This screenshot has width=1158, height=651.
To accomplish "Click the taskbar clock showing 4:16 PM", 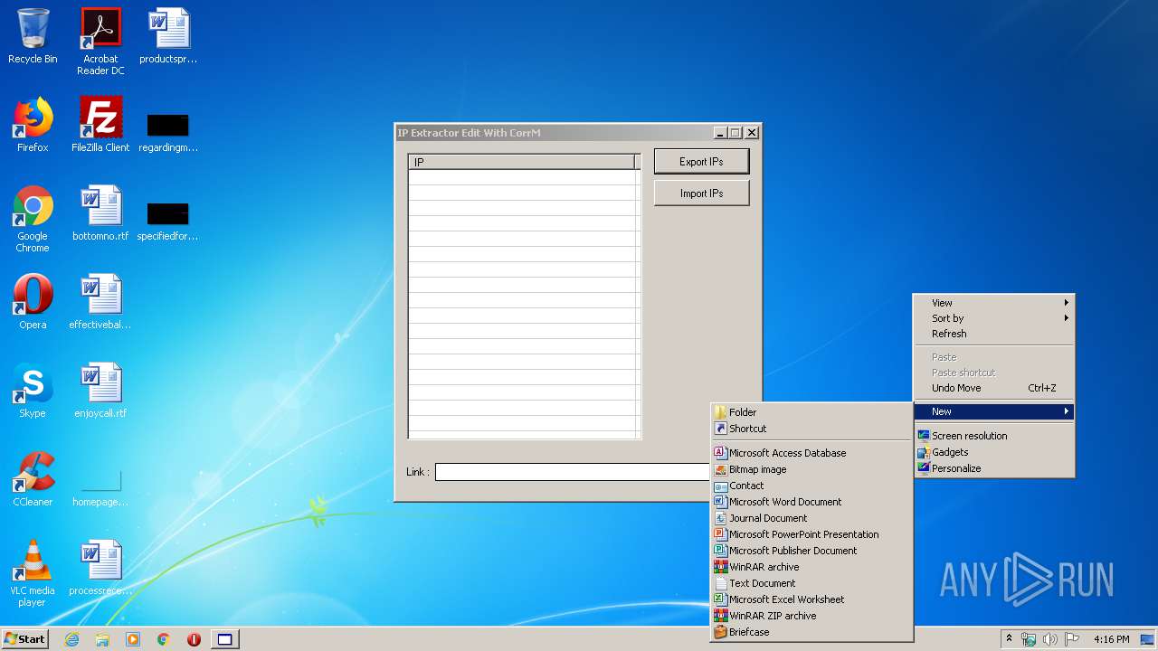I will (1111, 639).
